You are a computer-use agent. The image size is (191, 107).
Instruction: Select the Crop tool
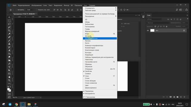(9, 30)
